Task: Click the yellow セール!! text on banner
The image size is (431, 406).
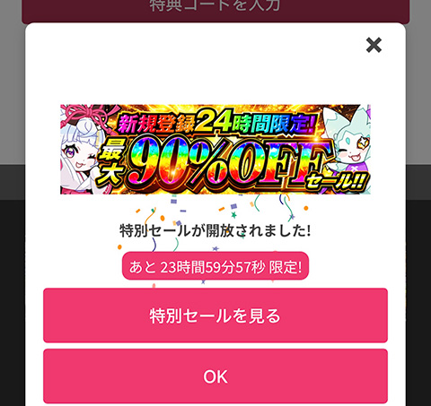Action: point(337,181)
